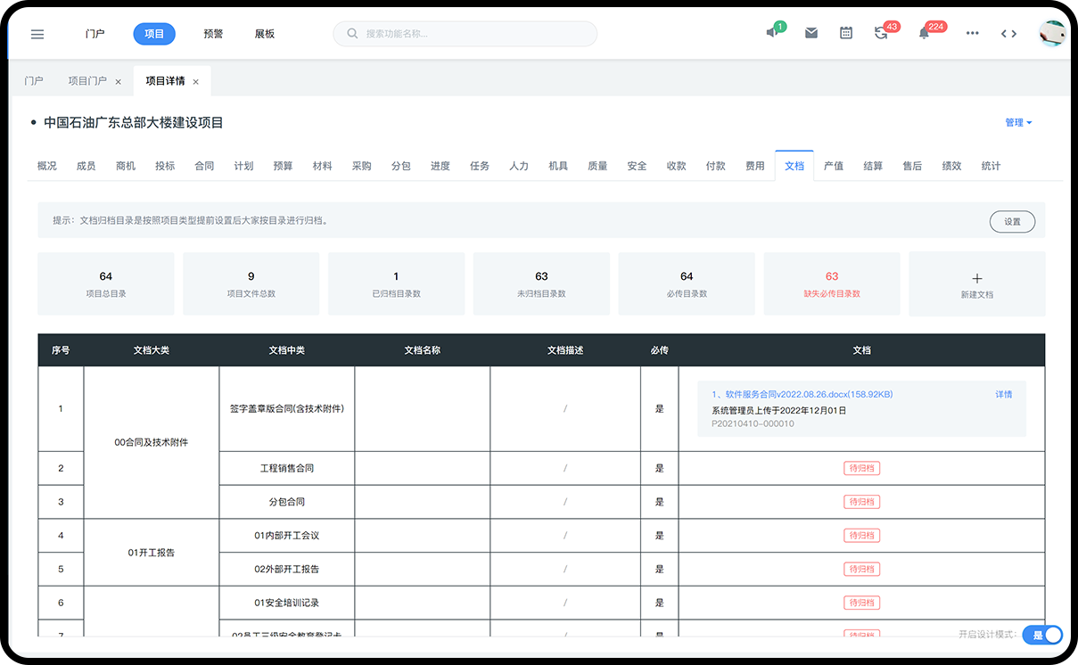Open the hamburger menu icon
The image size is (1078, 665).
coord(37,34)
